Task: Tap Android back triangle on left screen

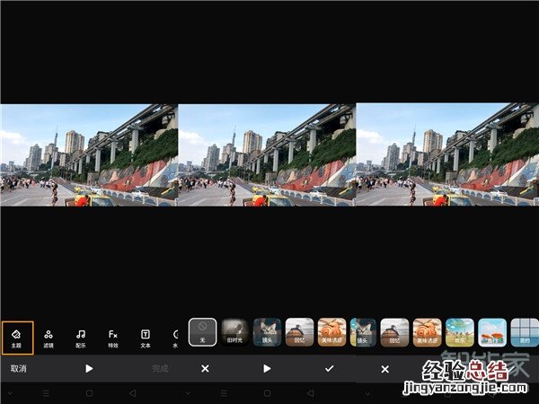Action: pyautogui.click(x=132, y=393)
